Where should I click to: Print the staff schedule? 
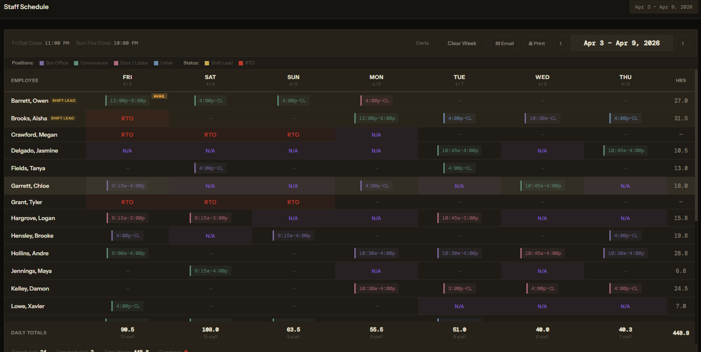pyautogui.click(x=537, y=43)
